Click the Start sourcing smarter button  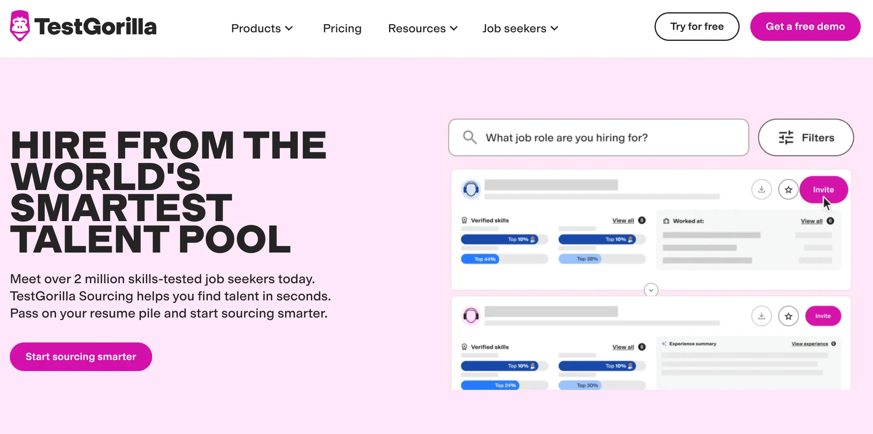click(81, 356)
